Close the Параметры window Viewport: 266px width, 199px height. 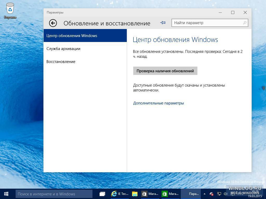pyautogui.click(x=245, y=12)
